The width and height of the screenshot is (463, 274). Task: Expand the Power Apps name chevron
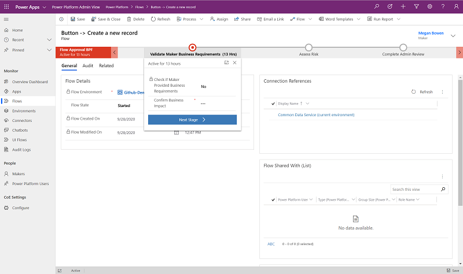pos(45,7)
